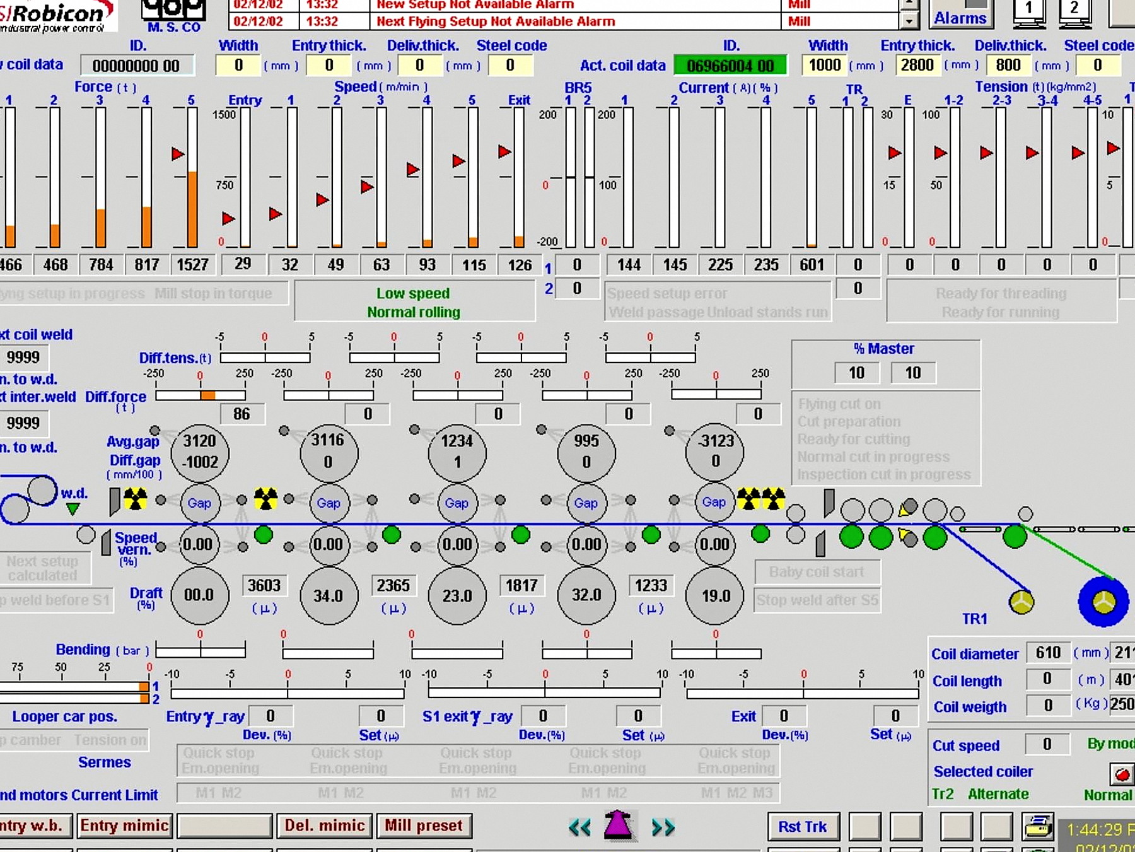1135x852 pixels.
Task: Open the Entry mimic page
Action: pos(125,826)
